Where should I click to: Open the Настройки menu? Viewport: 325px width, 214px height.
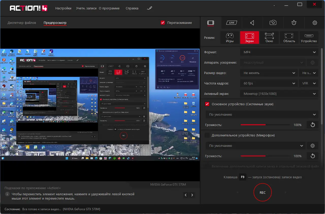coord(63,8)
